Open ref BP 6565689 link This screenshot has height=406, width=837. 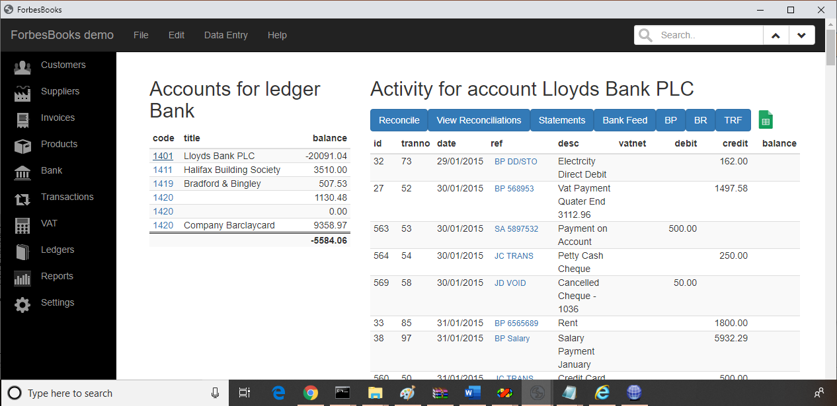coord(516,323)
